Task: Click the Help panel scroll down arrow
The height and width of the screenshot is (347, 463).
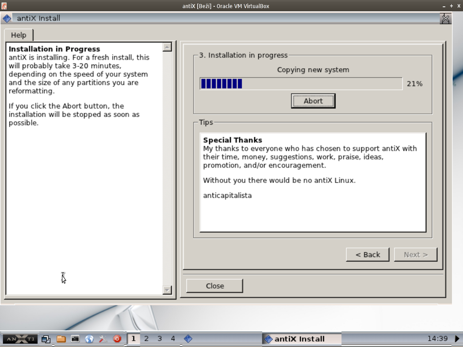Action: tap(167, 290)
